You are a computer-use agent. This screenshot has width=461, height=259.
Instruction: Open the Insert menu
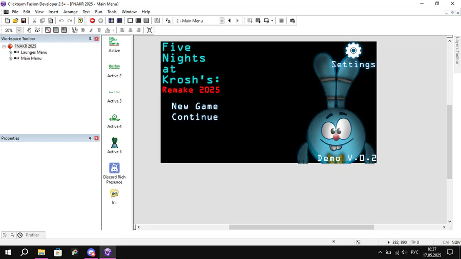coord(53,12)
